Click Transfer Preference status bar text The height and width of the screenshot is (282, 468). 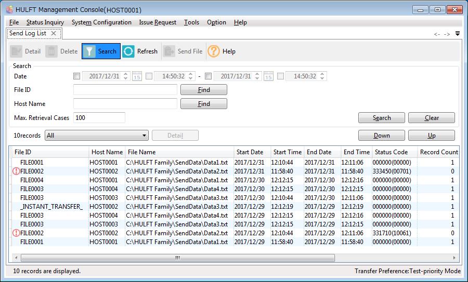[407, 271]
